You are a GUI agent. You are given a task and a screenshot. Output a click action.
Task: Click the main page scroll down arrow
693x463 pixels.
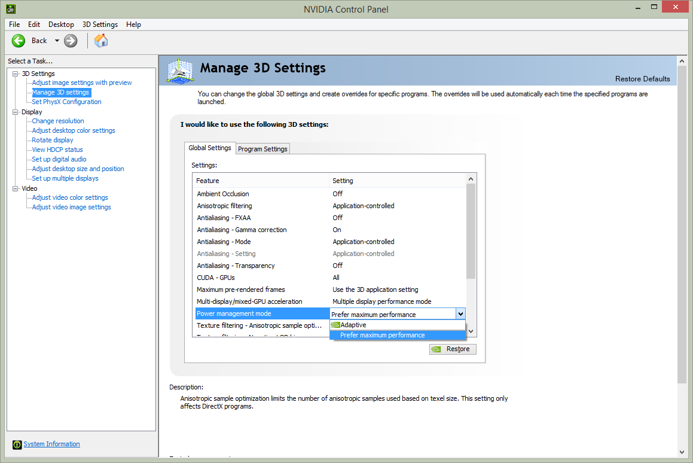click(682, 452)
